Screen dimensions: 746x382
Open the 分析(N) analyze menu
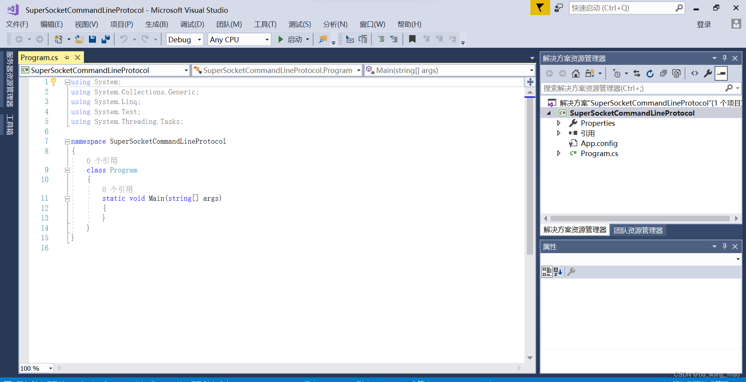335,24
